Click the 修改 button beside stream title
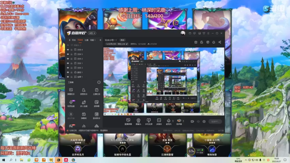Image resolution: width=290 pixels, height=163 pixels. click(123, 40)
